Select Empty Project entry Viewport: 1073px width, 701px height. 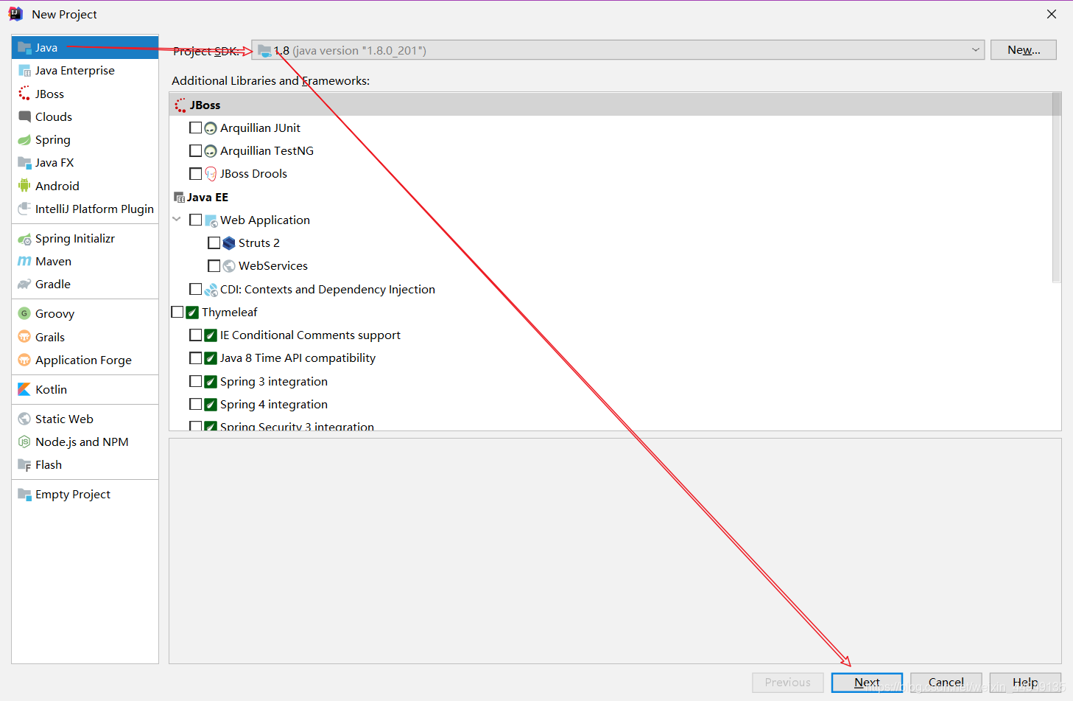[x=85, y=494]
